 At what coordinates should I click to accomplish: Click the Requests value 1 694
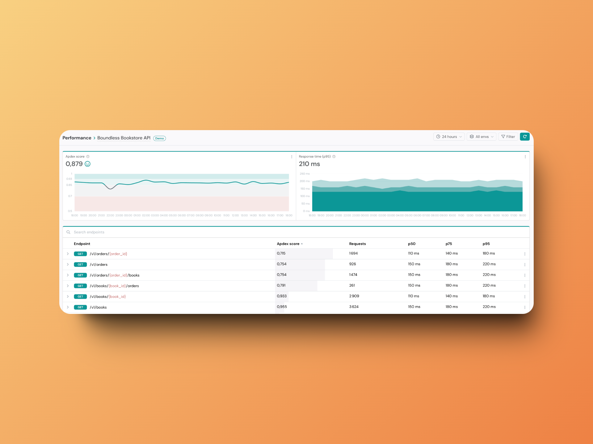point(353,253)
